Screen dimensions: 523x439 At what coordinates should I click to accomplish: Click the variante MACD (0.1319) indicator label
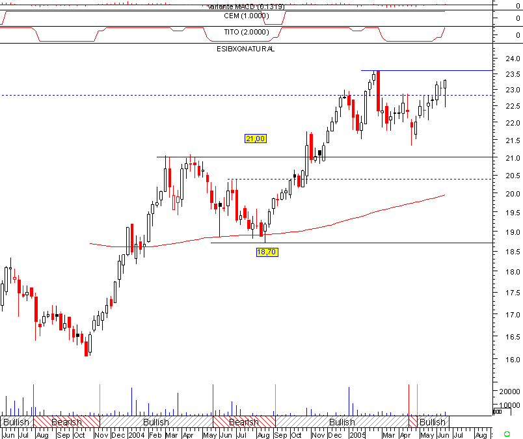246,7
